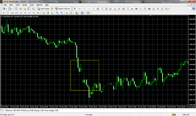
Task: Open the Help menu
Action: coord(47,5)
